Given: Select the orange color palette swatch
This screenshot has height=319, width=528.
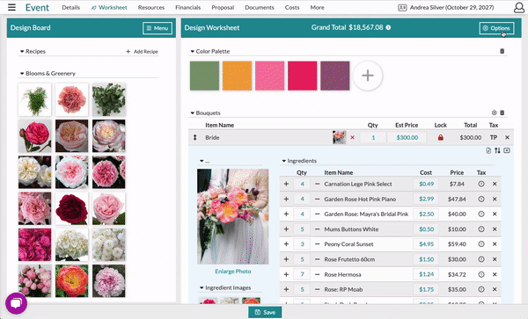Looking at the screenshot, I should (x=237, y=76).
